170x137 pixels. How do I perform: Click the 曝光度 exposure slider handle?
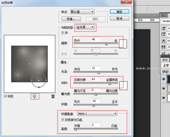pos(96,95)
